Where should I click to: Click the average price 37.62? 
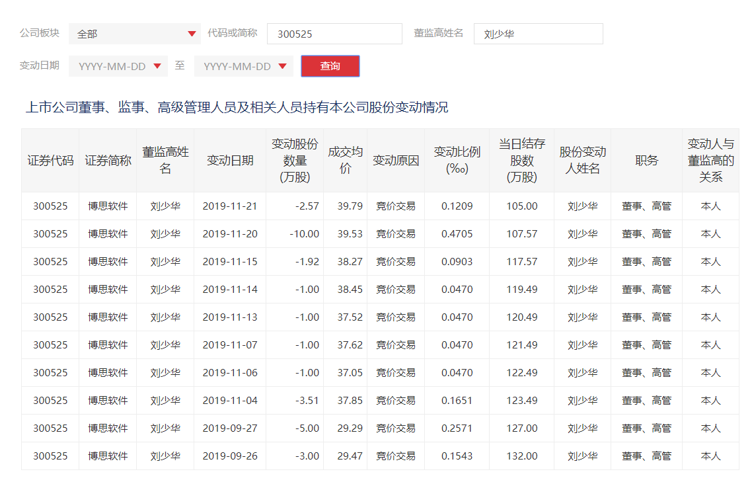[350, 345]
